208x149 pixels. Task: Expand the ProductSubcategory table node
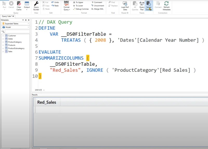(x=3, y=48)
